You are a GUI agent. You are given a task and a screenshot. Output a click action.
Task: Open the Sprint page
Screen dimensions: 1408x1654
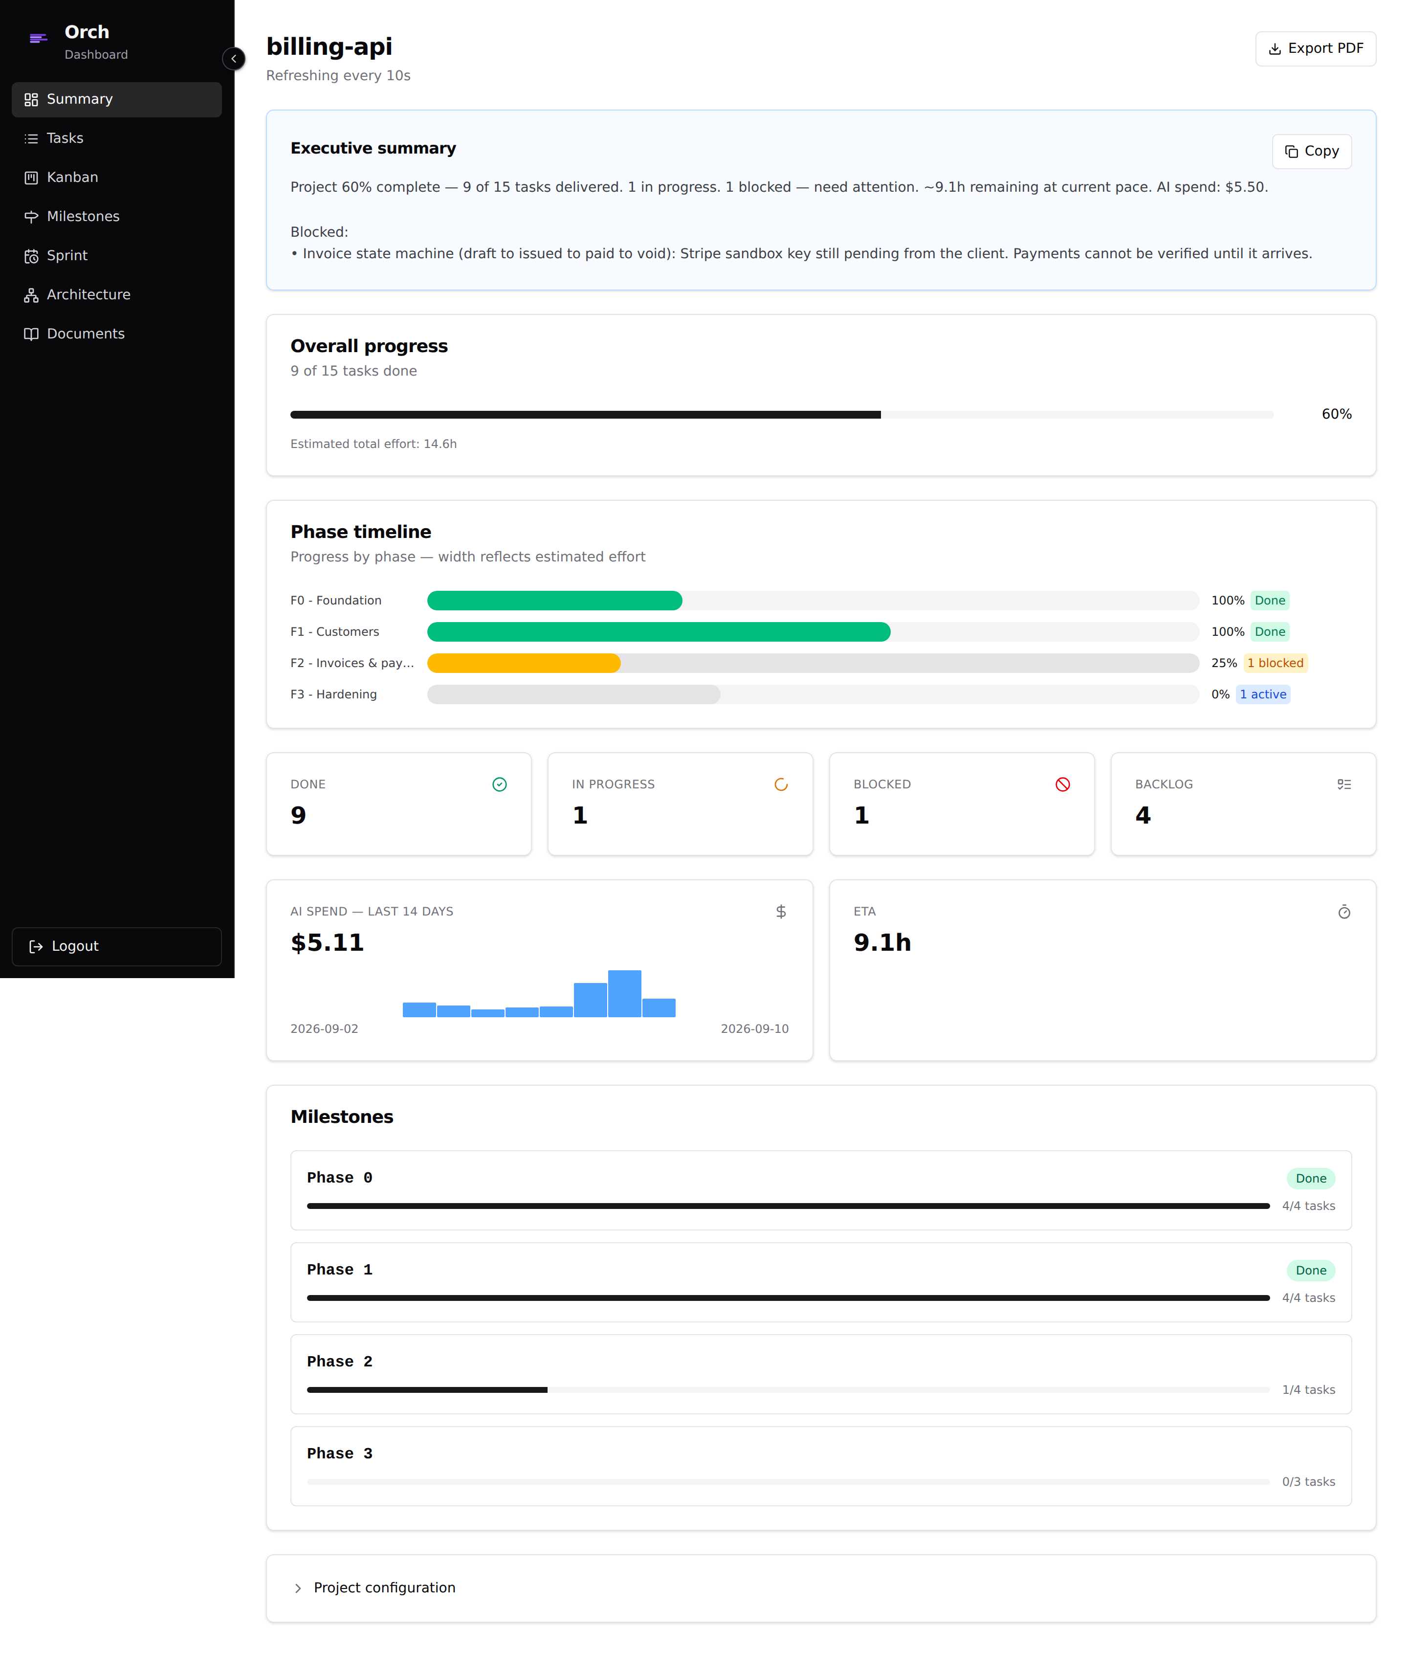(116, 256)
